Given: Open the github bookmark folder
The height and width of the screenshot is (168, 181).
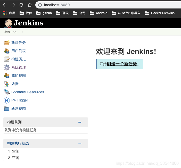Looking at the screenshot, I should pos(44,13).
